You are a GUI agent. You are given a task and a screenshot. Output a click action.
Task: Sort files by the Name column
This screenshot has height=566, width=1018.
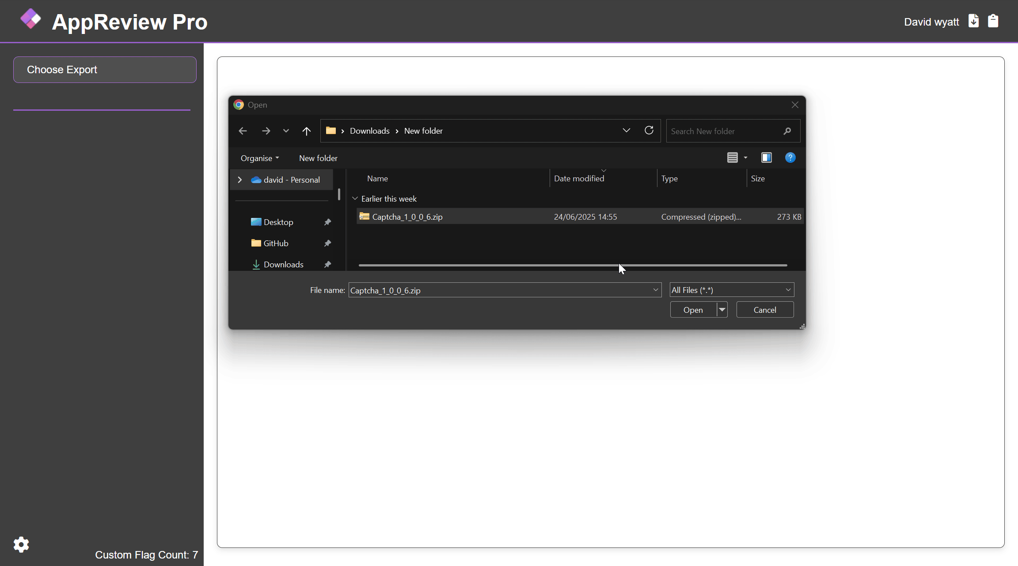tap(377, 179)
